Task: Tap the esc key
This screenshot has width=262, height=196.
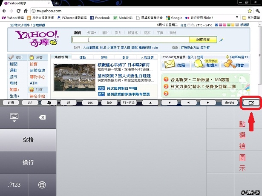Action: [x=90, y=102]
